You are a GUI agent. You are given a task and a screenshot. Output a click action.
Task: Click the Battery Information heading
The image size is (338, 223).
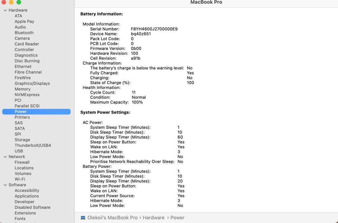point(101,14)
